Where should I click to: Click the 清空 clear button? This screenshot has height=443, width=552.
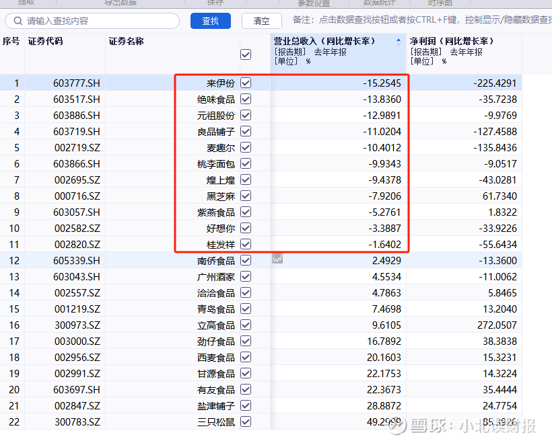coord(262,21)
